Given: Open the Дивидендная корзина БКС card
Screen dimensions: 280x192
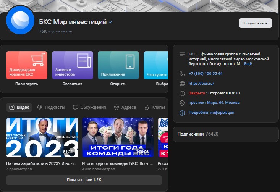Looking at the screenshot, I should tap(27, 65).
